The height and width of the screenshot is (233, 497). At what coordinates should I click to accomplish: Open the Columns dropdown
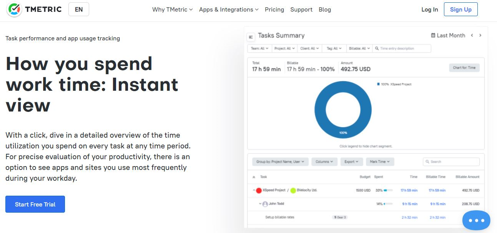(x=324, y=162)
